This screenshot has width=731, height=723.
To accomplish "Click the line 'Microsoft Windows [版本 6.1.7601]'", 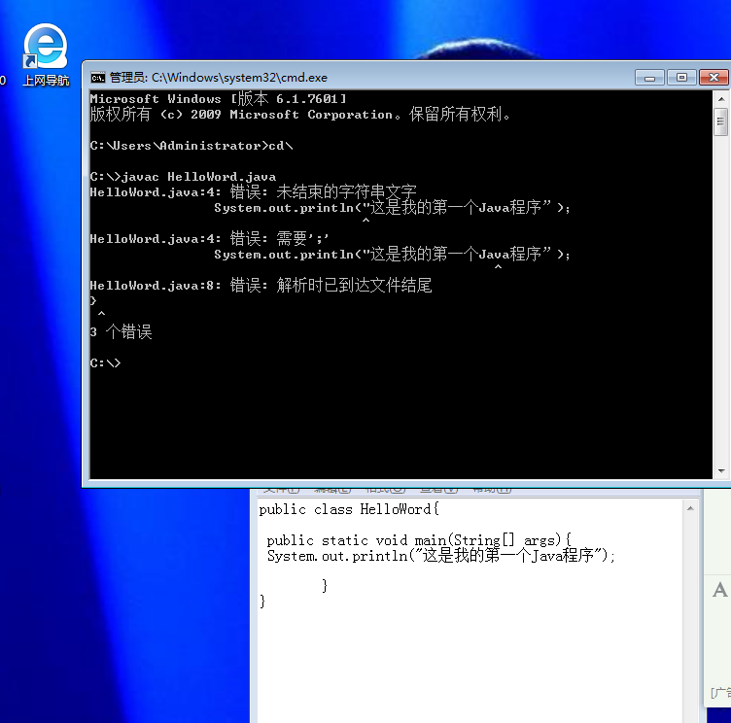I will pos(218,99).
